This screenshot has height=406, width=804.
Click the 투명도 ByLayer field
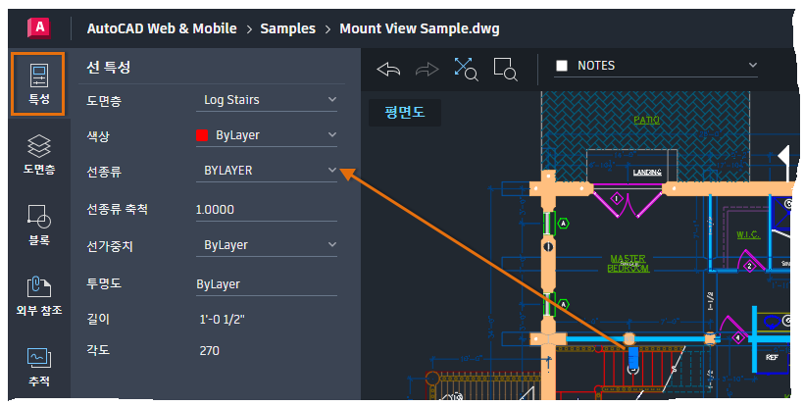267,284
